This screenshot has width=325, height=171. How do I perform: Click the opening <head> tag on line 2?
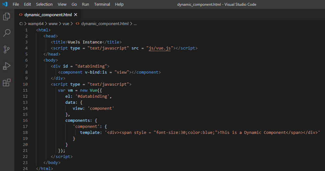point(51,36)
